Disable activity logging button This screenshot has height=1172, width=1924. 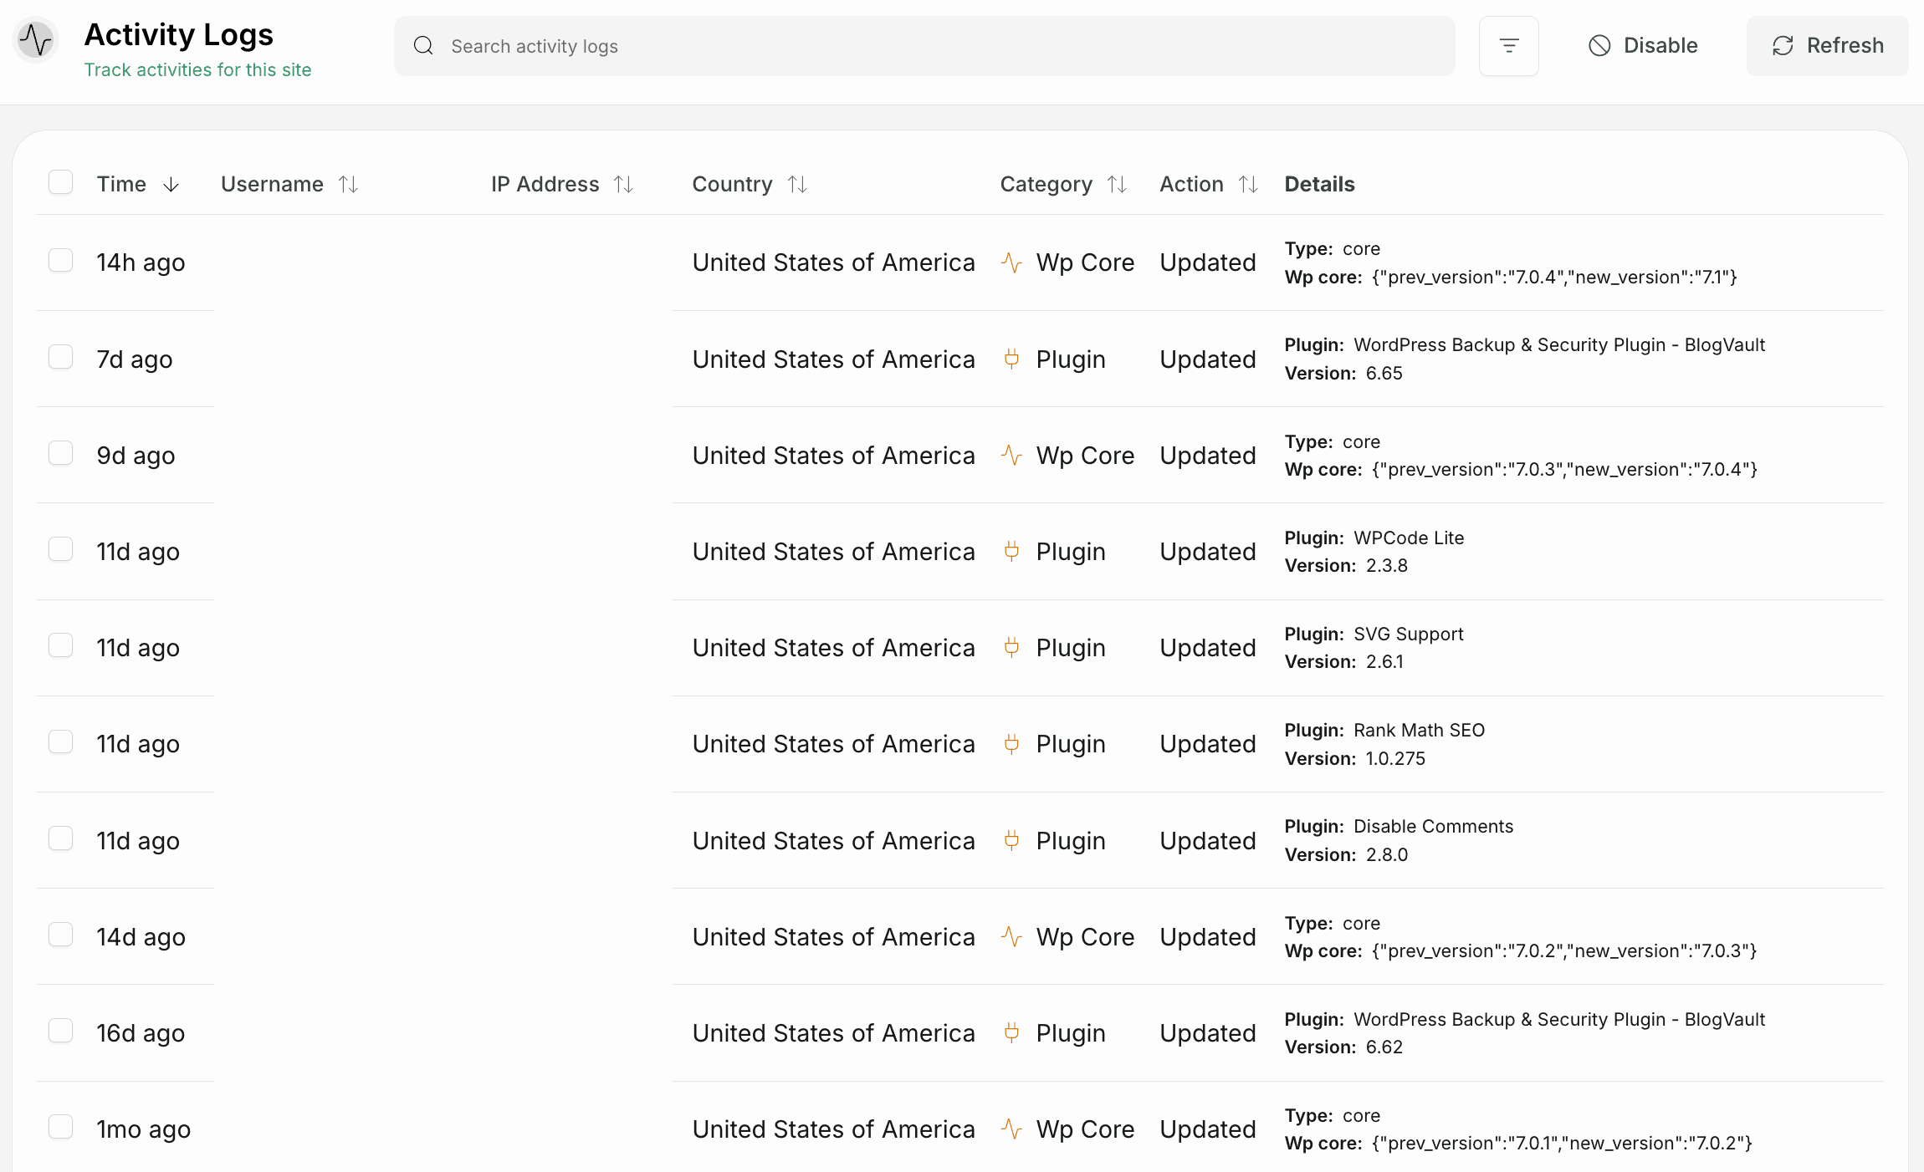pos(1642,46)
